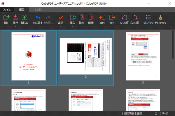Click the 挿入 (Insert) page icon

pyautogui.click(x=73, y=17)
